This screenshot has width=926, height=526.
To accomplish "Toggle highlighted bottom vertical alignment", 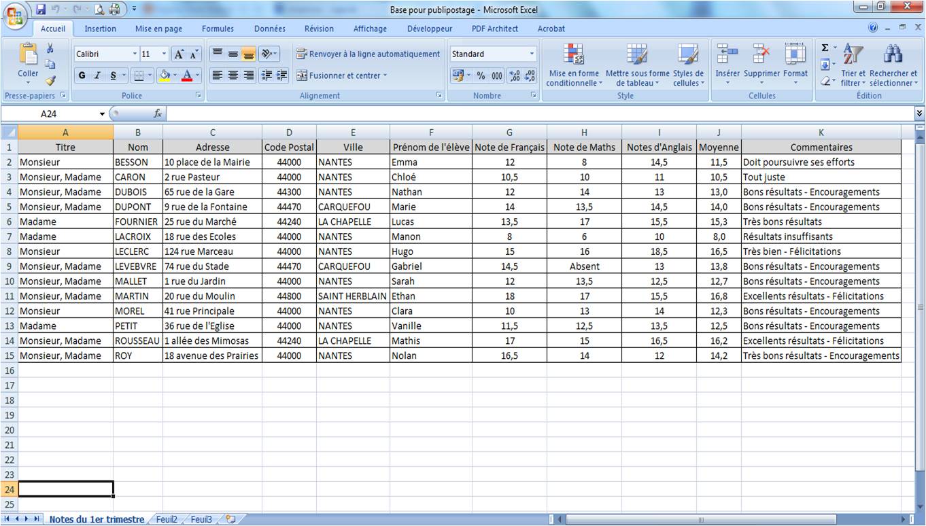I will pyautogui.click(x=248, y=54).
